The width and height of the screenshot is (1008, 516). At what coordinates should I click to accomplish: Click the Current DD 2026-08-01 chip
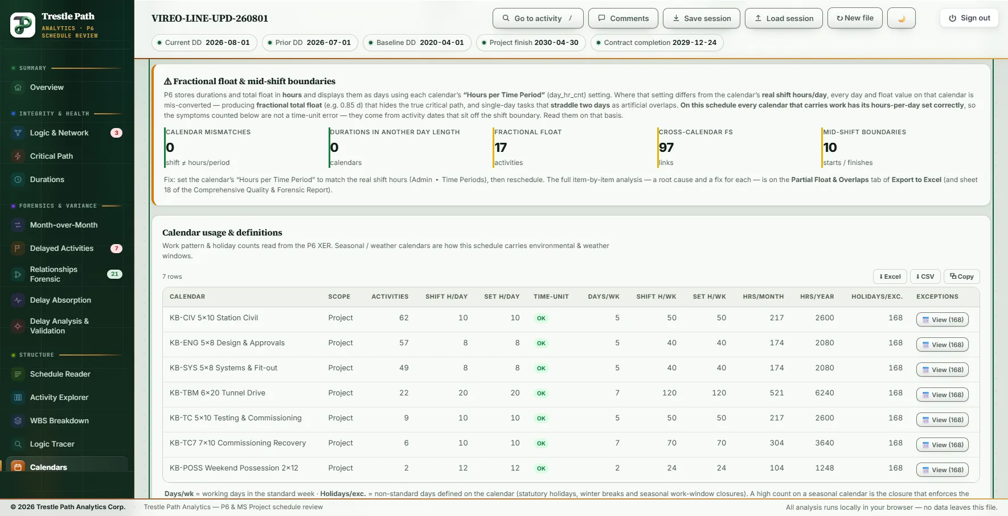pyautogui.click(x=204, y=43)
